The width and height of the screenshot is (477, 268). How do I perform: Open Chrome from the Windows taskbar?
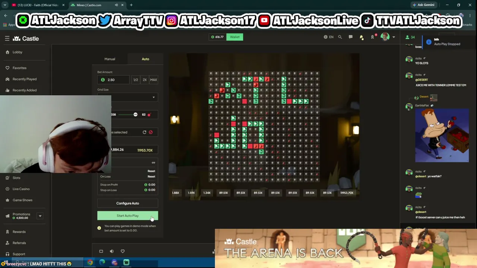[x=90, y=263]
